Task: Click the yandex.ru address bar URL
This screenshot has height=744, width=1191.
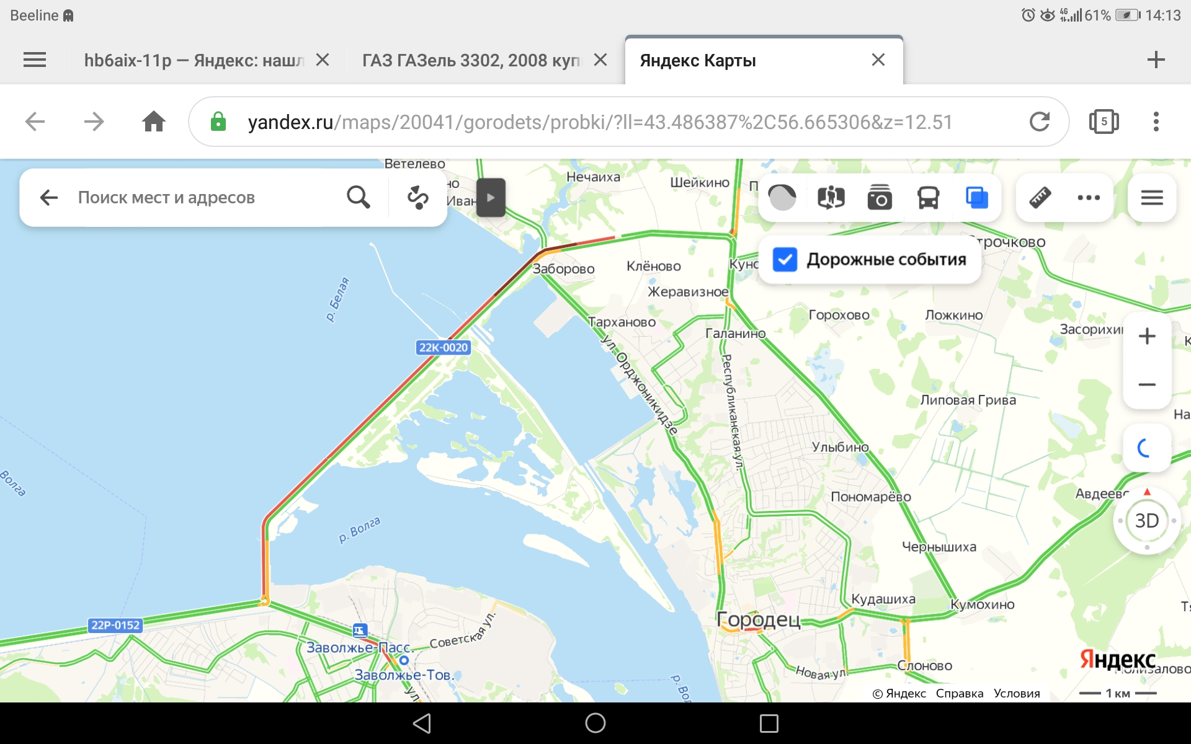Action: (x=600, y=122)
